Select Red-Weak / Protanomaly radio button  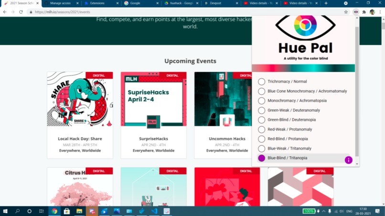click(261, 129)
